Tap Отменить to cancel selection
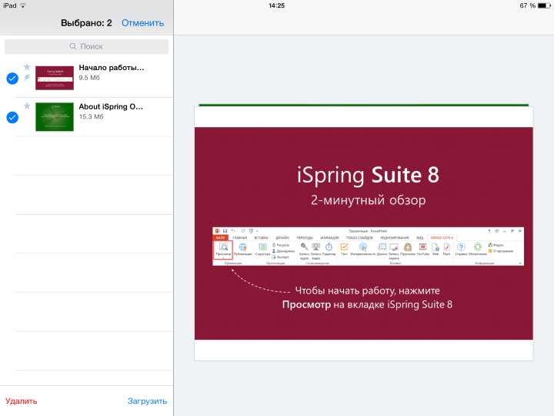The height and width of the screenshot is (416, 554). coord(143,23)
